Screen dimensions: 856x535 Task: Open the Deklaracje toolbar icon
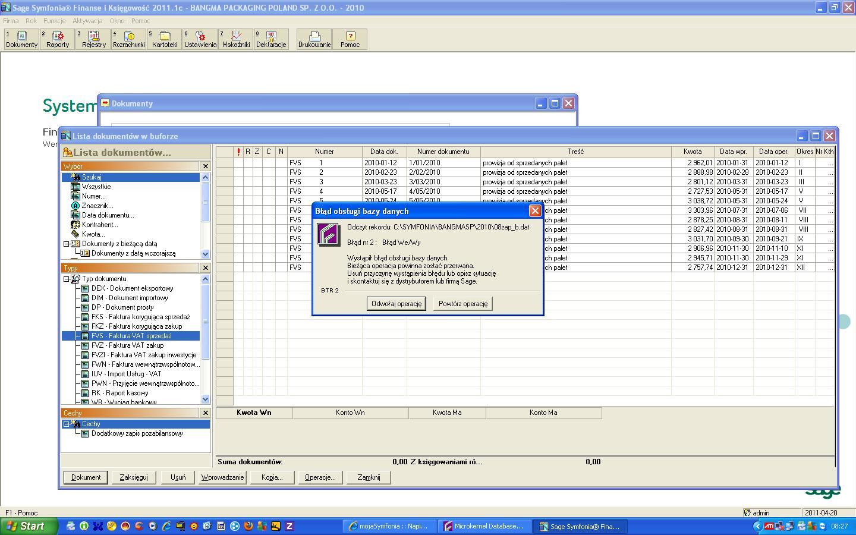coord(271,39)
